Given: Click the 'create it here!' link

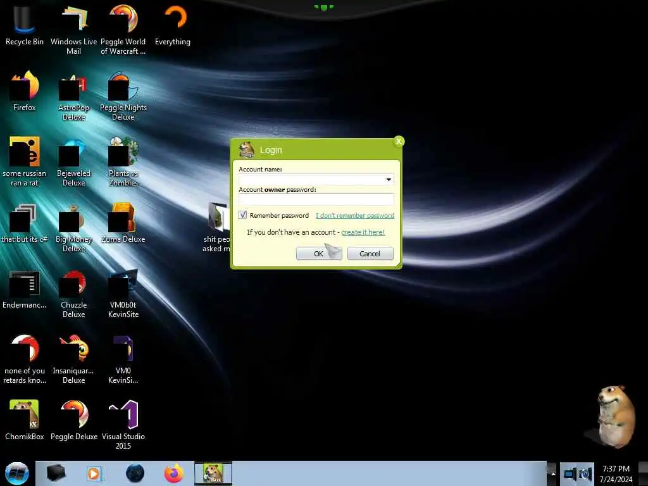Looking at the screenshot, I should (x=363, y=232).
